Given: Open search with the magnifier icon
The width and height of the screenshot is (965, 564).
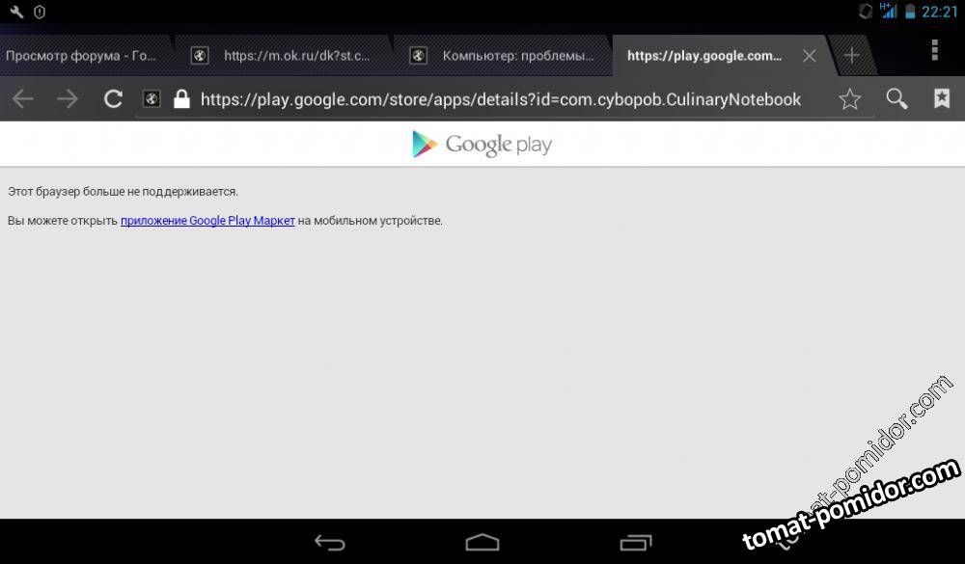Looking at the screenshot, I should click(896, 99).
